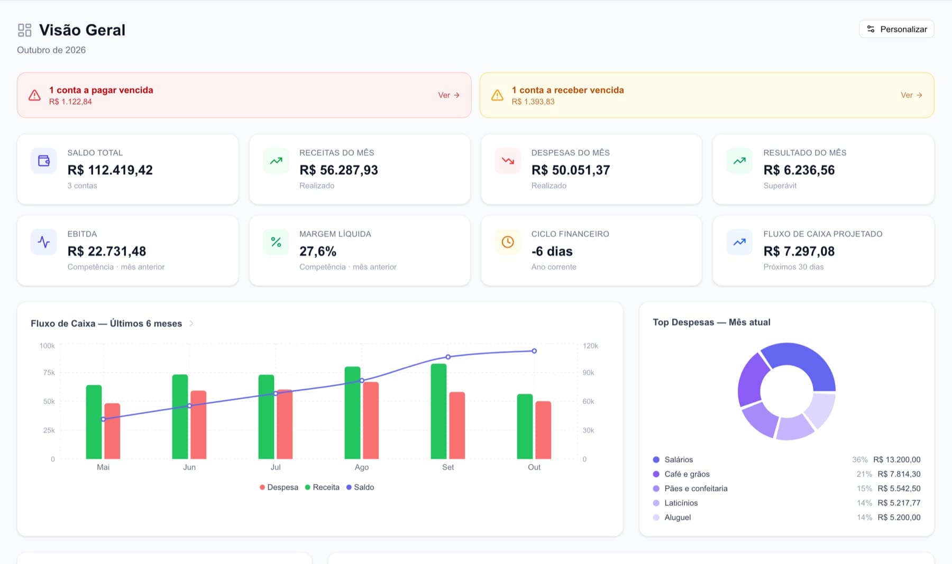Click the Outubro de 2026 subtitle
The height and width of the screenshot is (564, 952).
51,50
